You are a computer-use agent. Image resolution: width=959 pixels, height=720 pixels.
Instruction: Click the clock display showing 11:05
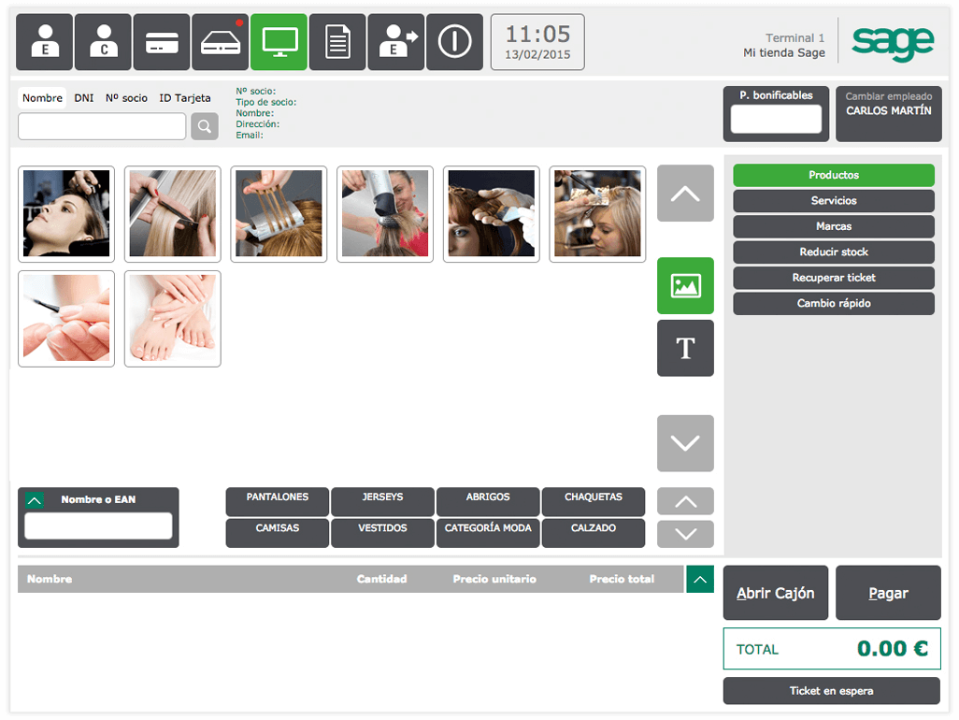[x=537, y=42]
